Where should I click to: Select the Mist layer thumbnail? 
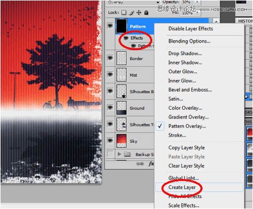[x=121, y=74]
